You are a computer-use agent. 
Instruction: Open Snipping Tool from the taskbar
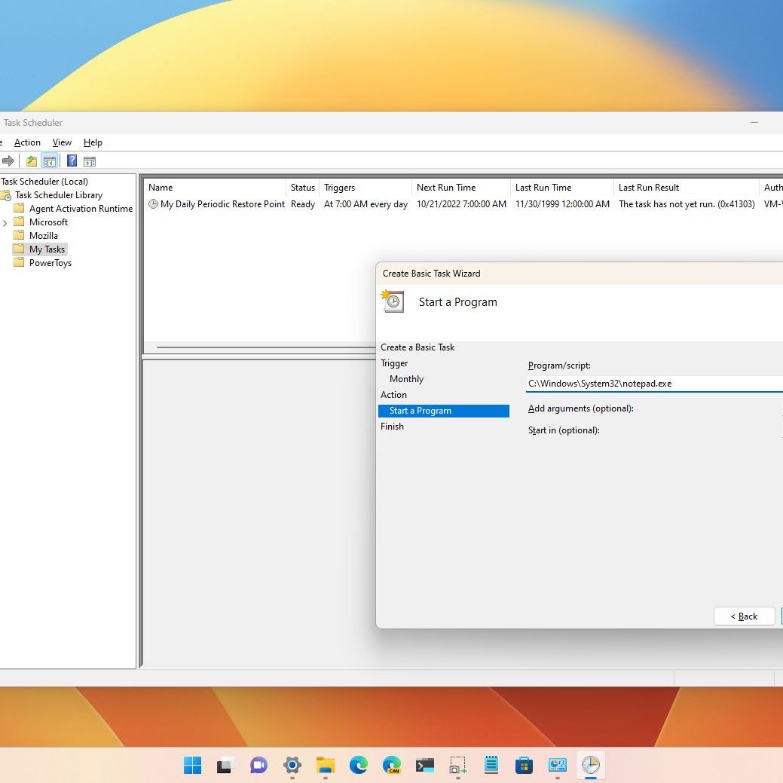tap(457, 766)
